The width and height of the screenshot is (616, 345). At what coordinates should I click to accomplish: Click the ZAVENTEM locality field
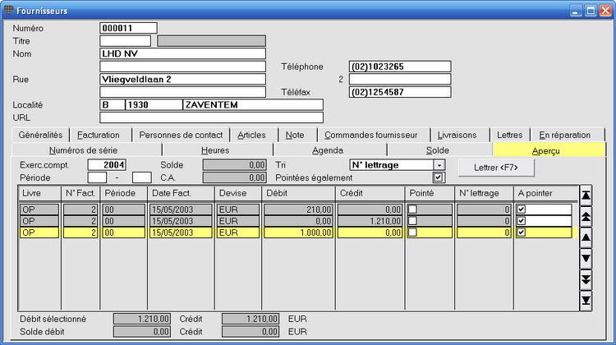pos(253,105)
